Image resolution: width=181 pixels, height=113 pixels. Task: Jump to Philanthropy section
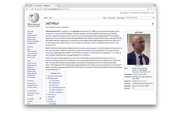[x=52, y=95]
